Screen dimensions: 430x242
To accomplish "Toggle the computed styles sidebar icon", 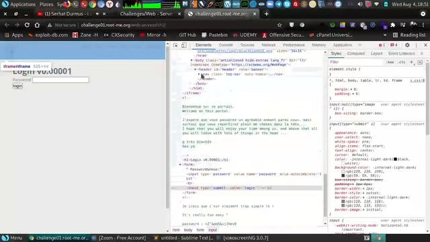I will click(420, 63).
